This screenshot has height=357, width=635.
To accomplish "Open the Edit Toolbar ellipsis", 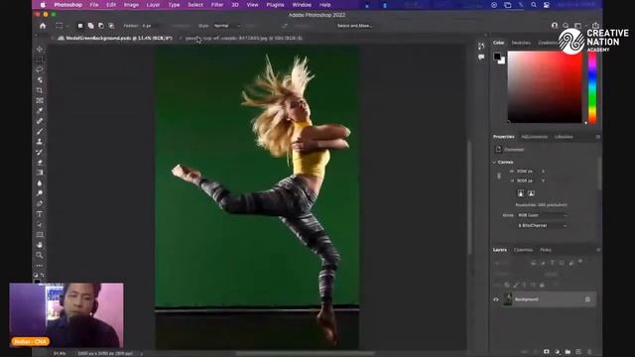I will tap(40, 266).
